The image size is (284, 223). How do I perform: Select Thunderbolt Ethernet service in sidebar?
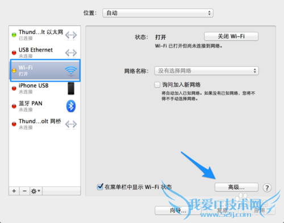tap(45, 35)
